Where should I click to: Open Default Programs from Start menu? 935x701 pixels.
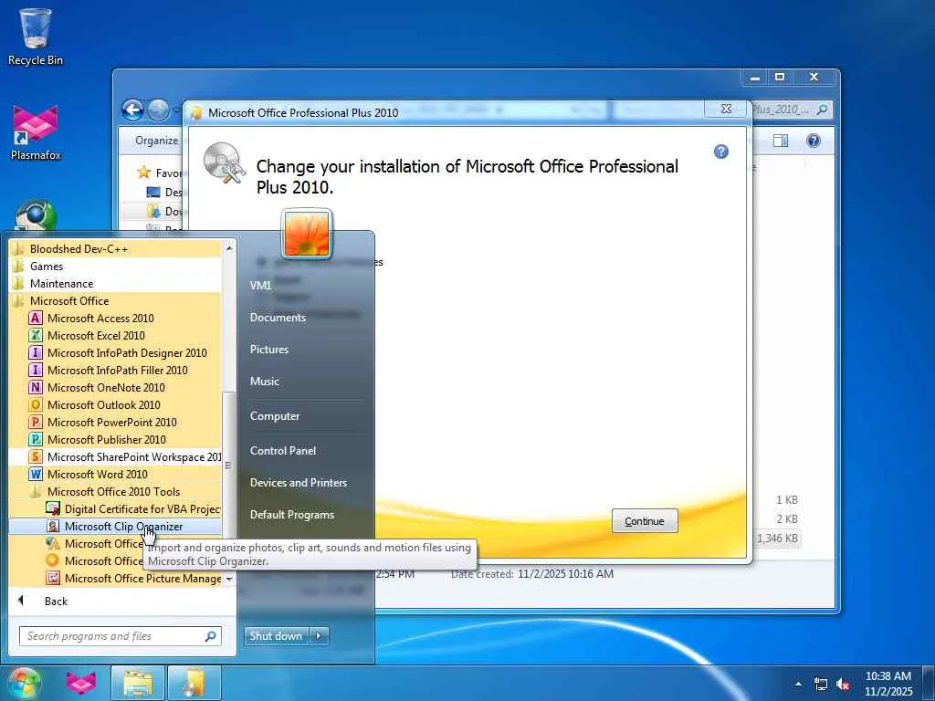click(x=292, y=515)
